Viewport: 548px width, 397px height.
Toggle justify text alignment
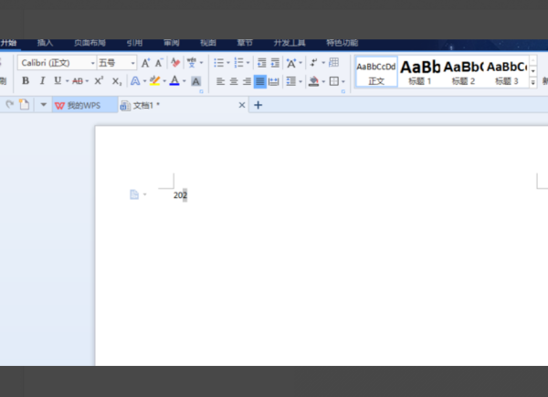[x=260, y=81]
